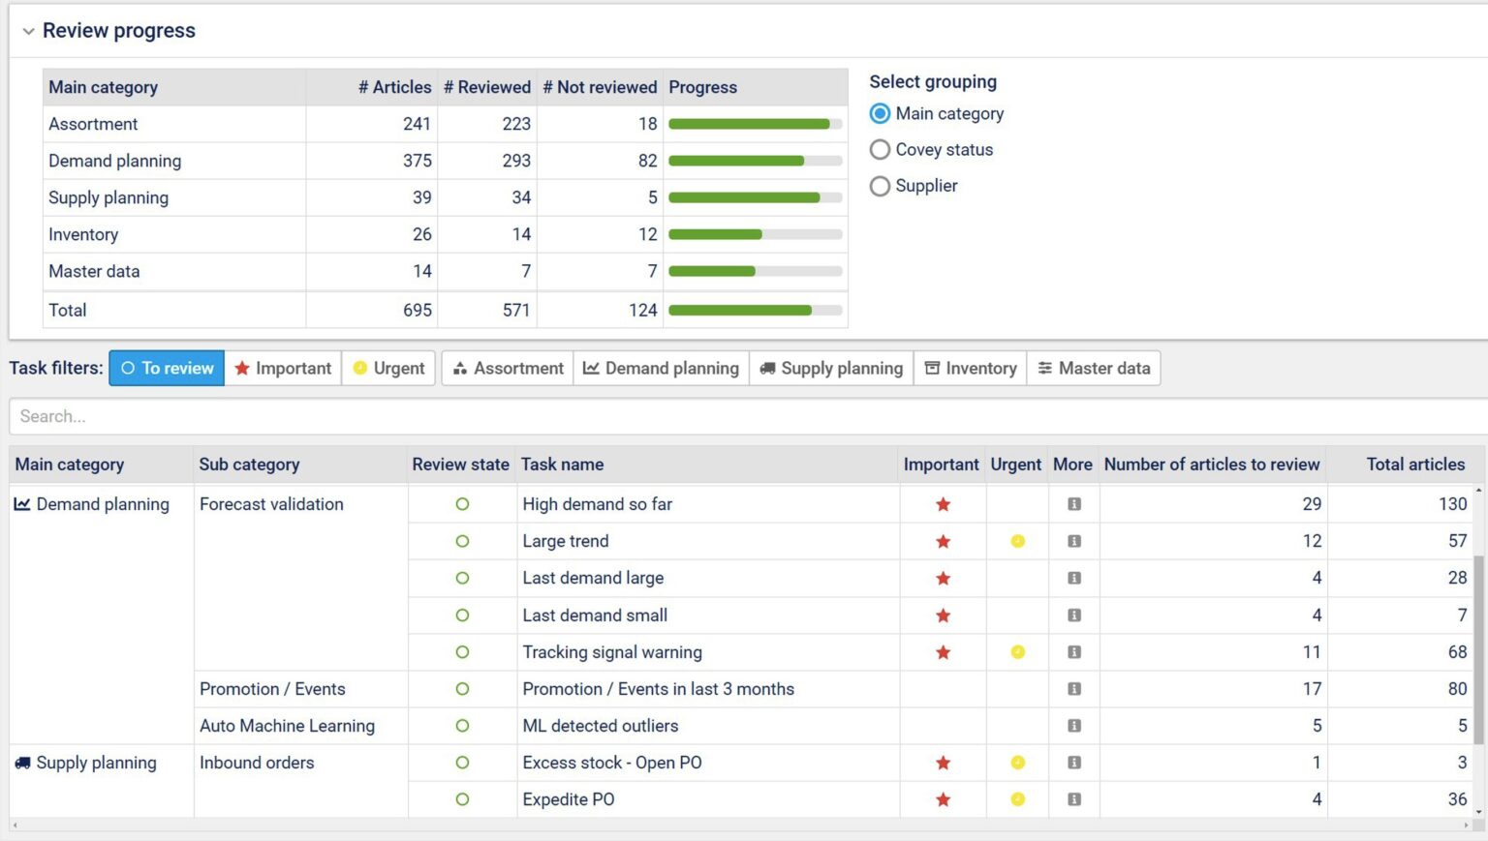
Task: Filter tasks by Important
Action: pos(283,369)
